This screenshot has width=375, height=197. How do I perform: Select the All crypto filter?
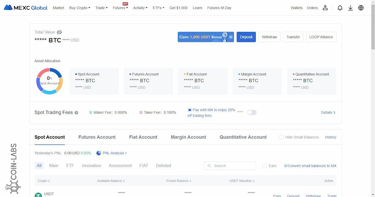pos(39,165)
